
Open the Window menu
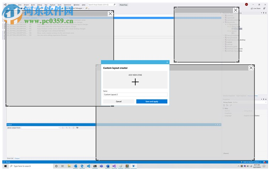76,5
